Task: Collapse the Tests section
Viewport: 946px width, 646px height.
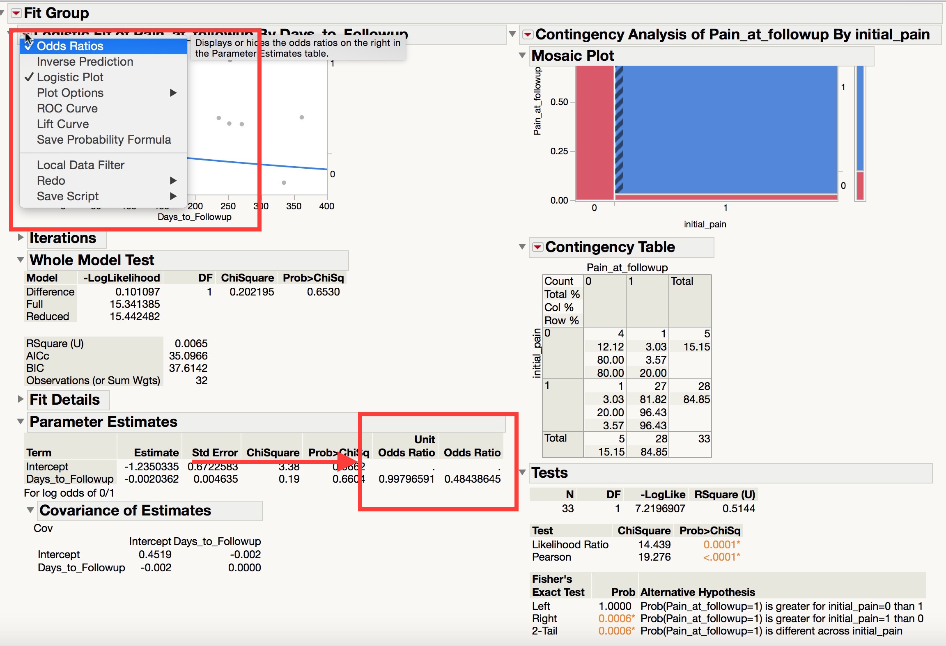Action: point(522,472)
